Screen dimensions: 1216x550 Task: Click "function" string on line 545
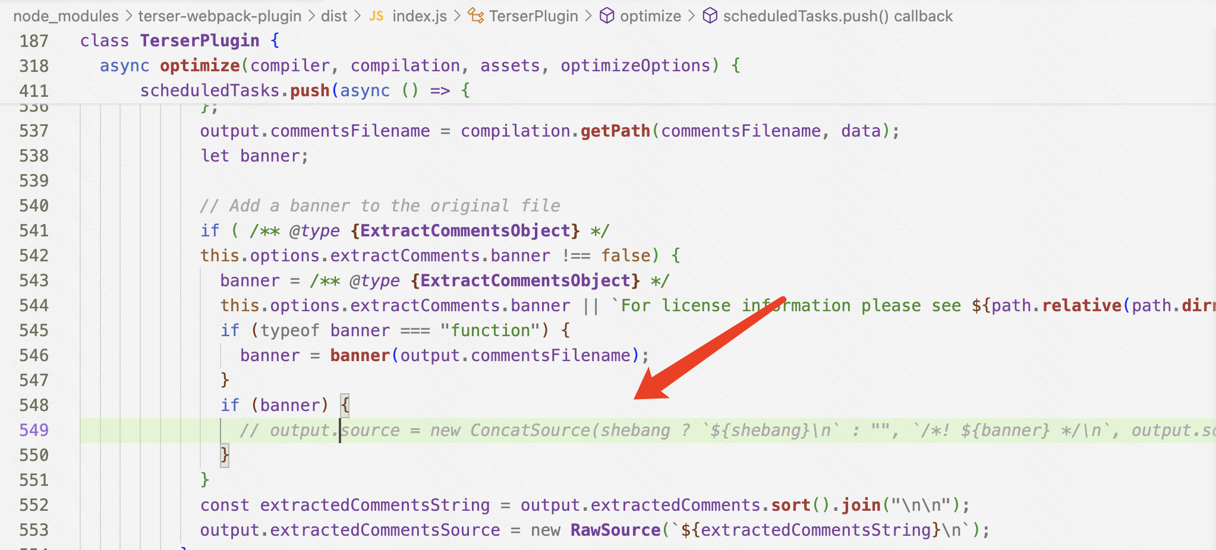[x=490, y=330]
